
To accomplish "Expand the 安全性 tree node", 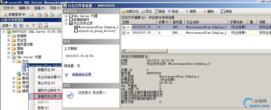I will pos(9,40).
